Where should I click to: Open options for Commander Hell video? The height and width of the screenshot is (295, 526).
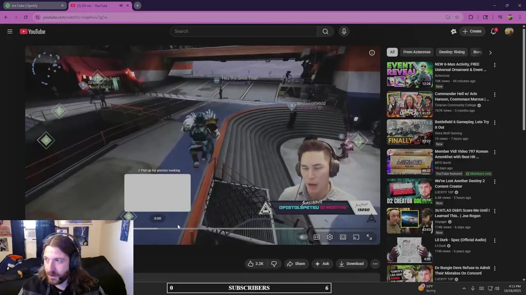494,95
